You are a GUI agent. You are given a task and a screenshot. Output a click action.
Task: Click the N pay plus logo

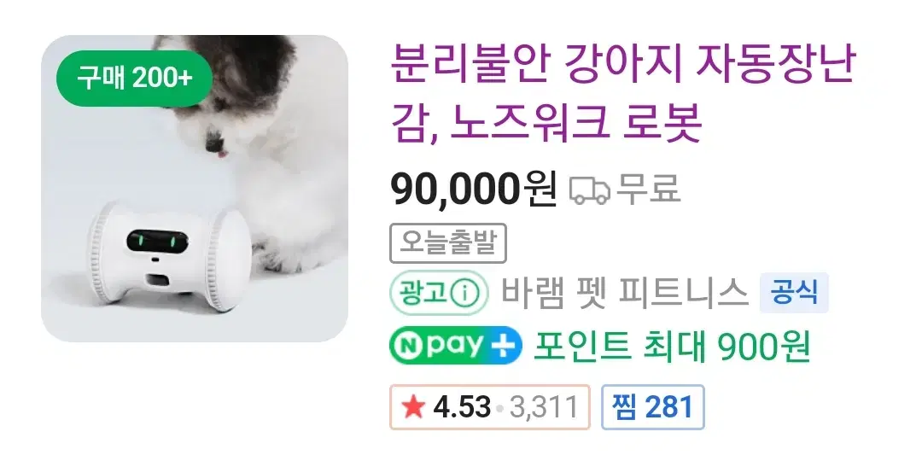[x=456, y=345]
